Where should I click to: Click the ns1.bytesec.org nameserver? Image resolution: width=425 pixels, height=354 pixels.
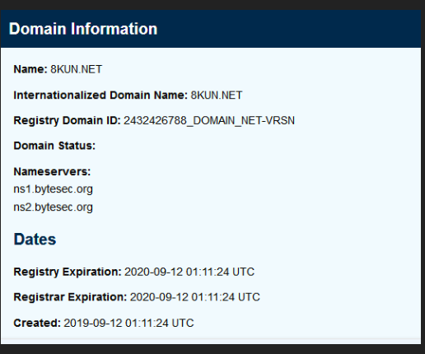(x=54, y=189)
